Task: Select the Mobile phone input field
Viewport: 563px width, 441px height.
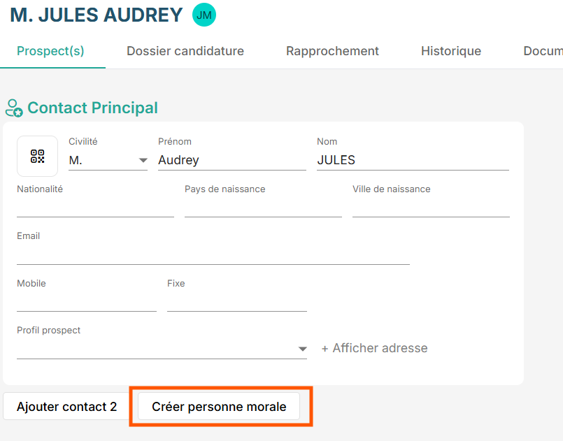Action: pyautogui.click(x=87, y=302)
